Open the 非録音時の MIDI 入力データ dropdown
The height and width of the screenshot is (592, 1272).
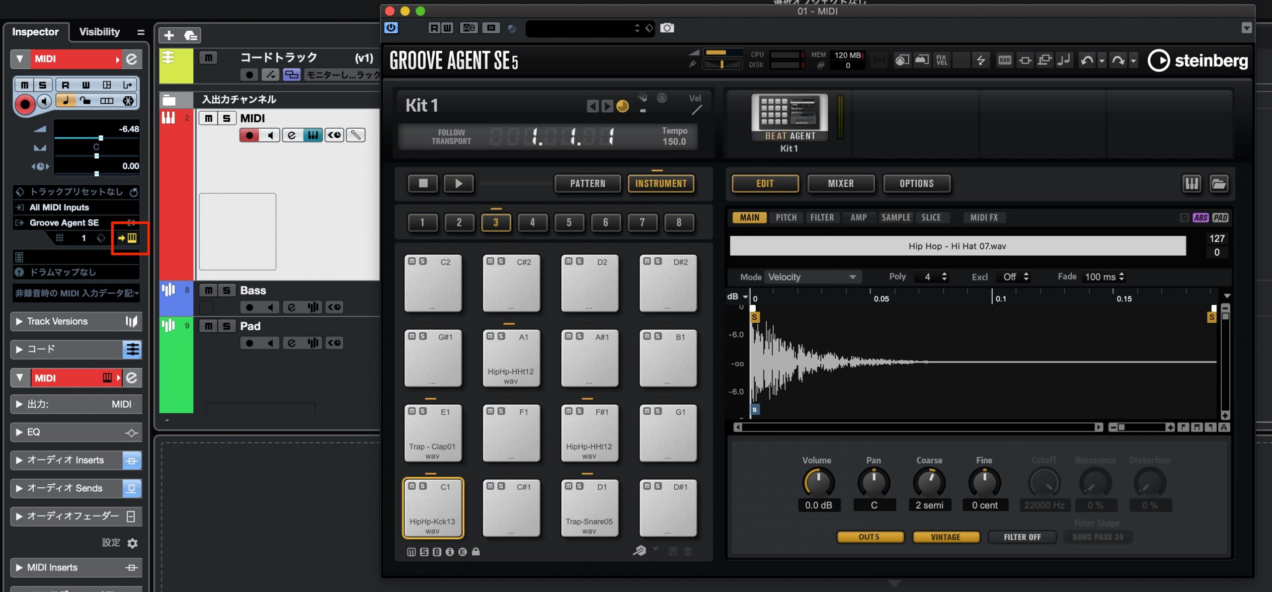point(76,294)
